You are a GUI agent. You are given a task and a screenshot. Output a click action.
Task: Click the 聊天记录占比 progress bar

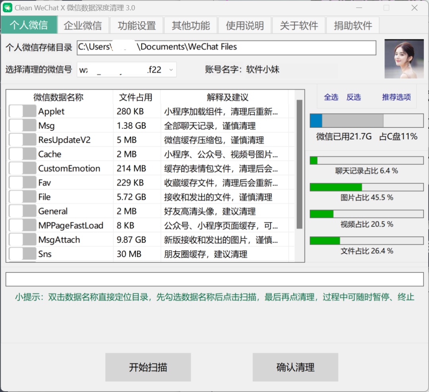tap(367, 160)
